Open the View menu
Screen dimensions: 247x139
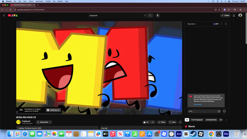[25, 1]
